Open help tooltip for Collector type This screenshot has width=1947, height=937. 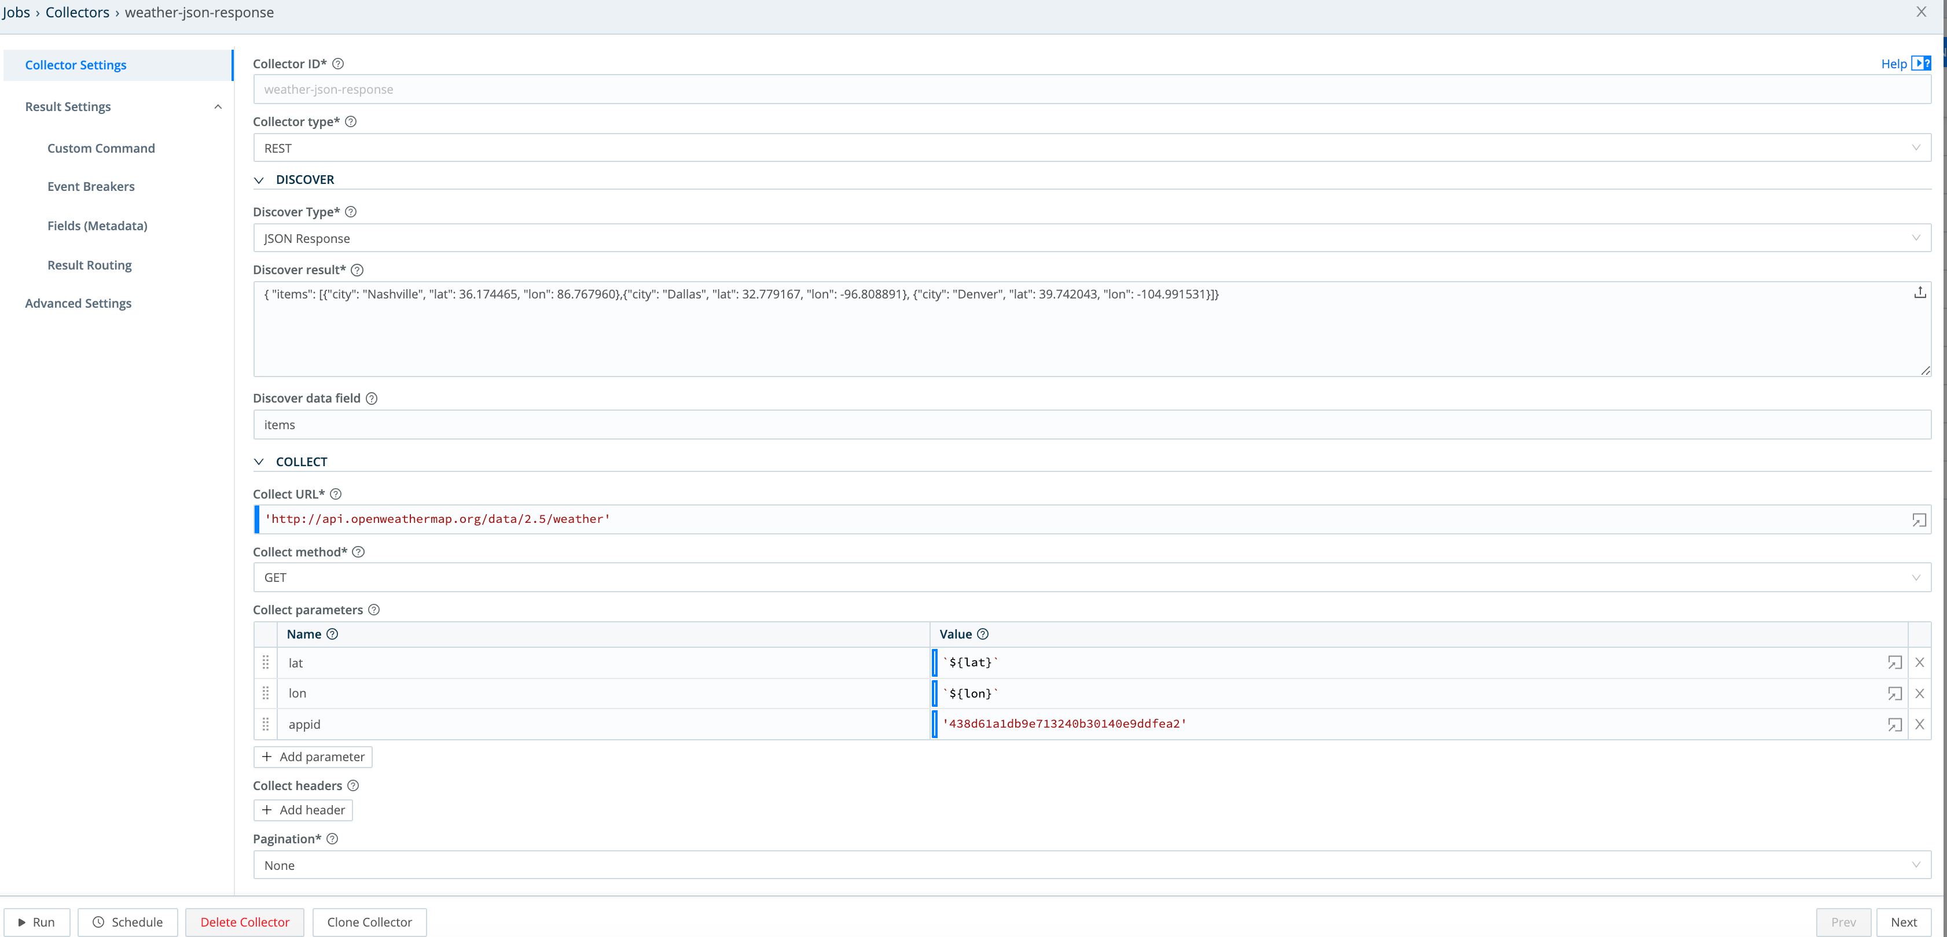351,121
